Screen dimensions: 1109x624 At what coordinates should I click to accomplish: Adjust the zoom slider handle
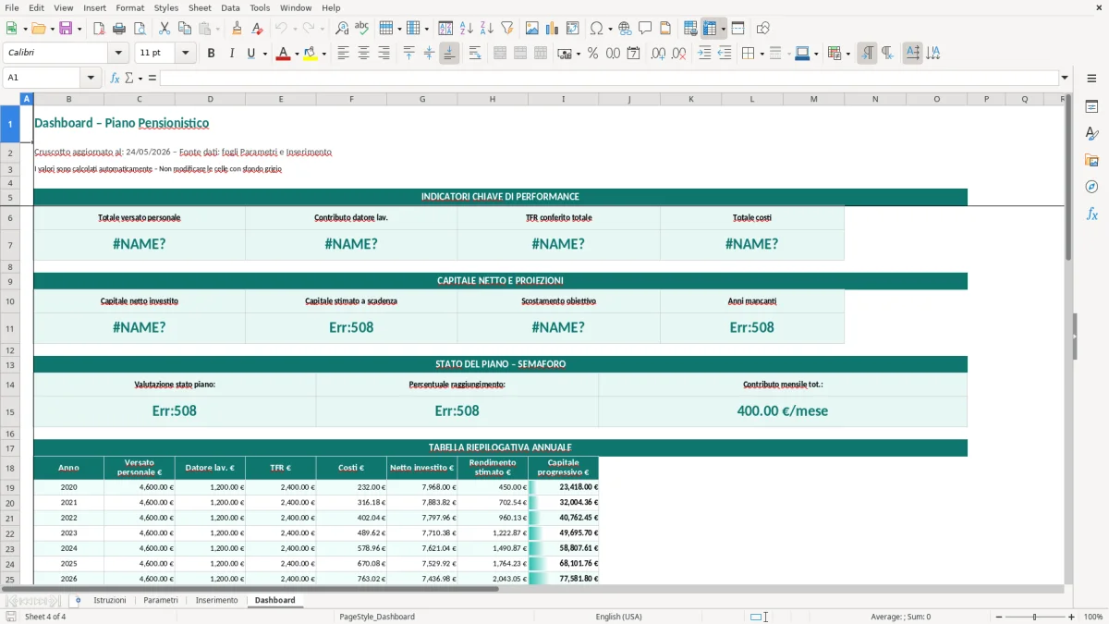[x=1035, y=617]
